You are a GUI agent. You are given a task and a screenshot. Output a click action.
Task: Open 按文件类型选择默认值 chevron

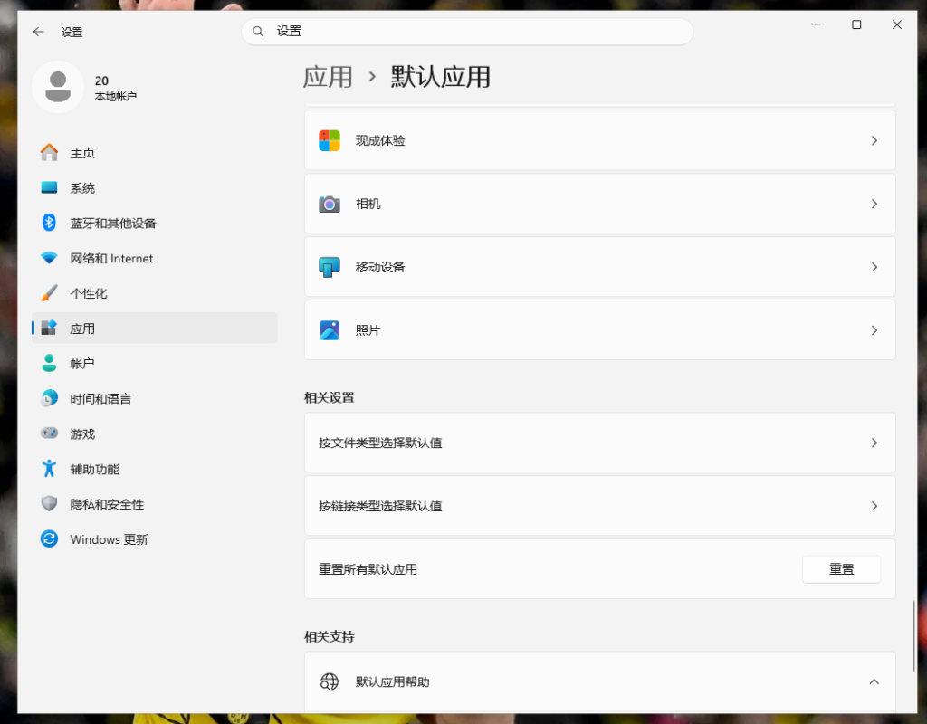pyautogui.click(x=874, y=443)
